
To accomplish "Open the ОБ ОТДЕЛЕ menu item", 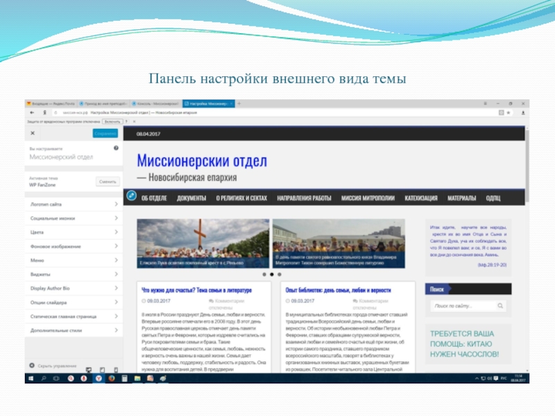I will point(154,198).
